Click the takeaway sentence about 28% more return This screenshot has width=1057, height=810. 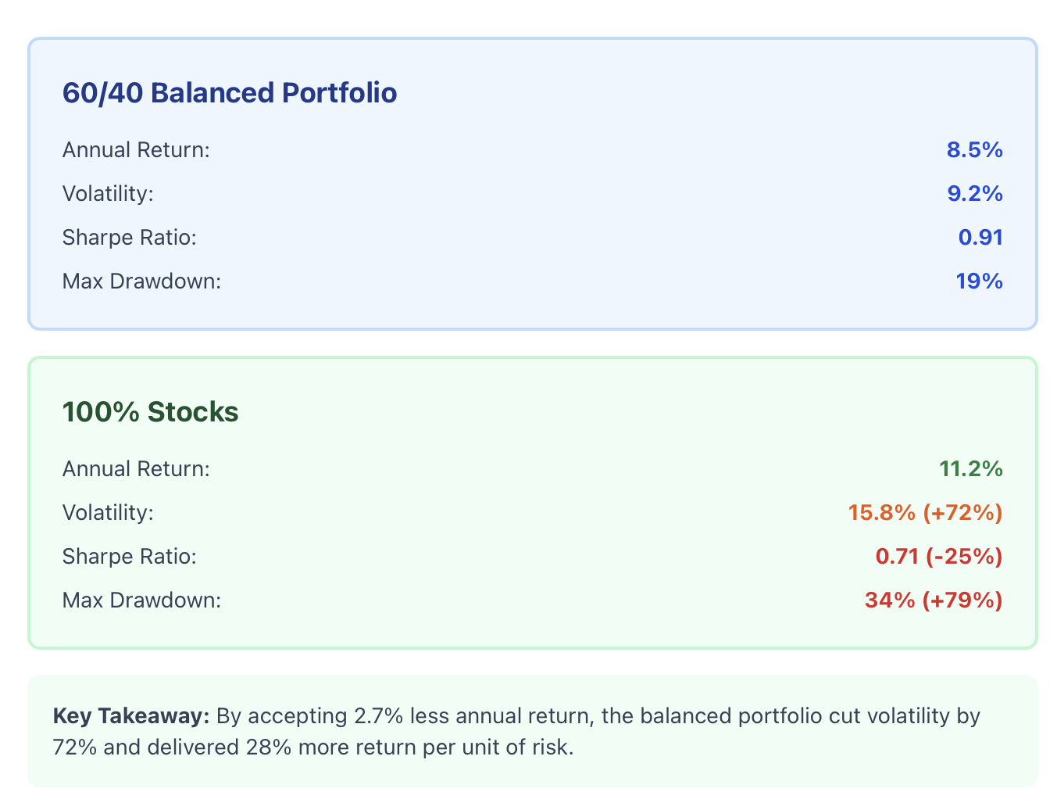pyautogui.click(x=516, y=732)
